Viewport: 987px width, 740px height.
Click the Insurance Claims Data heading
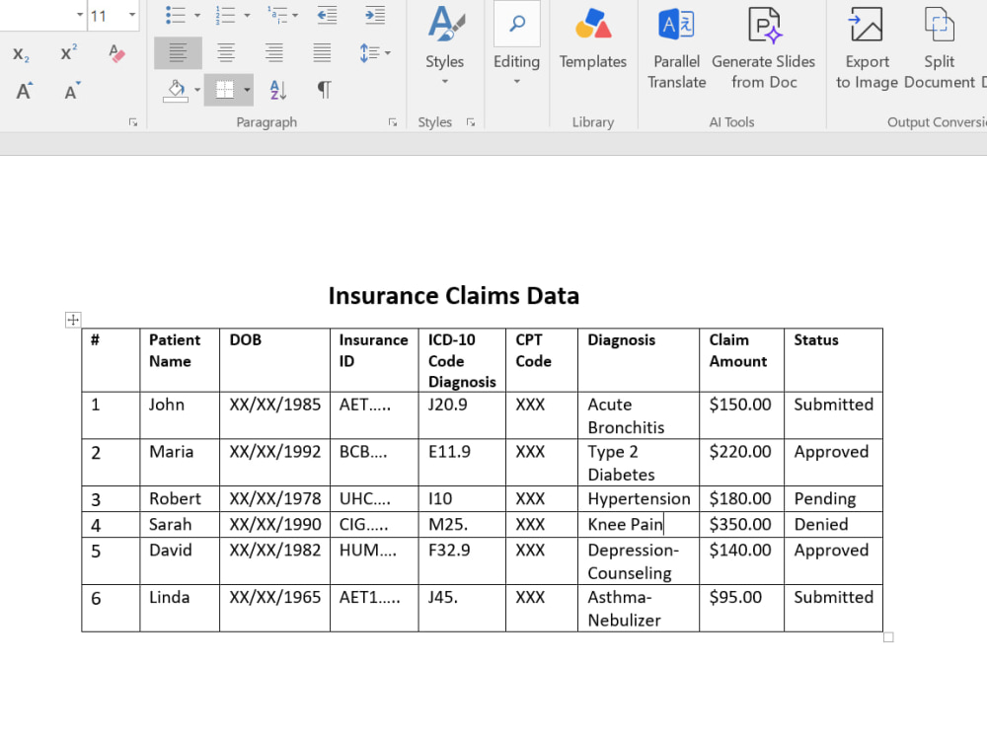(454, 296)
